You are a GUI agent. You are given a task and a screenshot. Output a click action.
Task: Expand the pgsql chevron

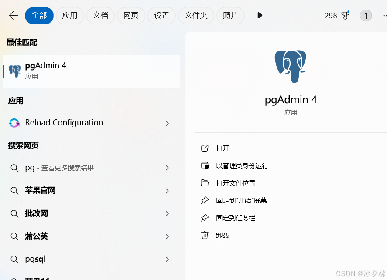tap(167, 259)
